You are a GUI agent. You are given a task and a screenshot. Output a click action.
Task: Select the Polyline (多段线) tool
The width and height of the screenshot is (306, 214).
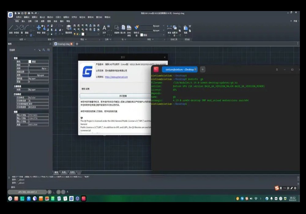click(16, 28)
